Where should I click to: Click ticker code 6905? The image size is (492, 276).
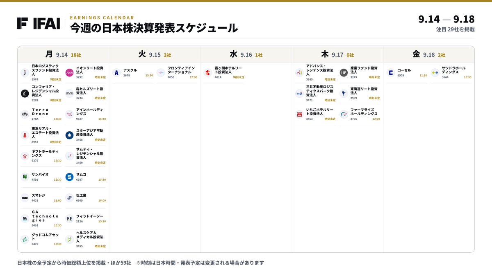pos(401,75)
